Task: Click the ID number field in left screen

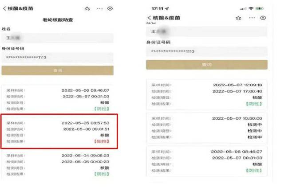Action: (x=58, y=58)
